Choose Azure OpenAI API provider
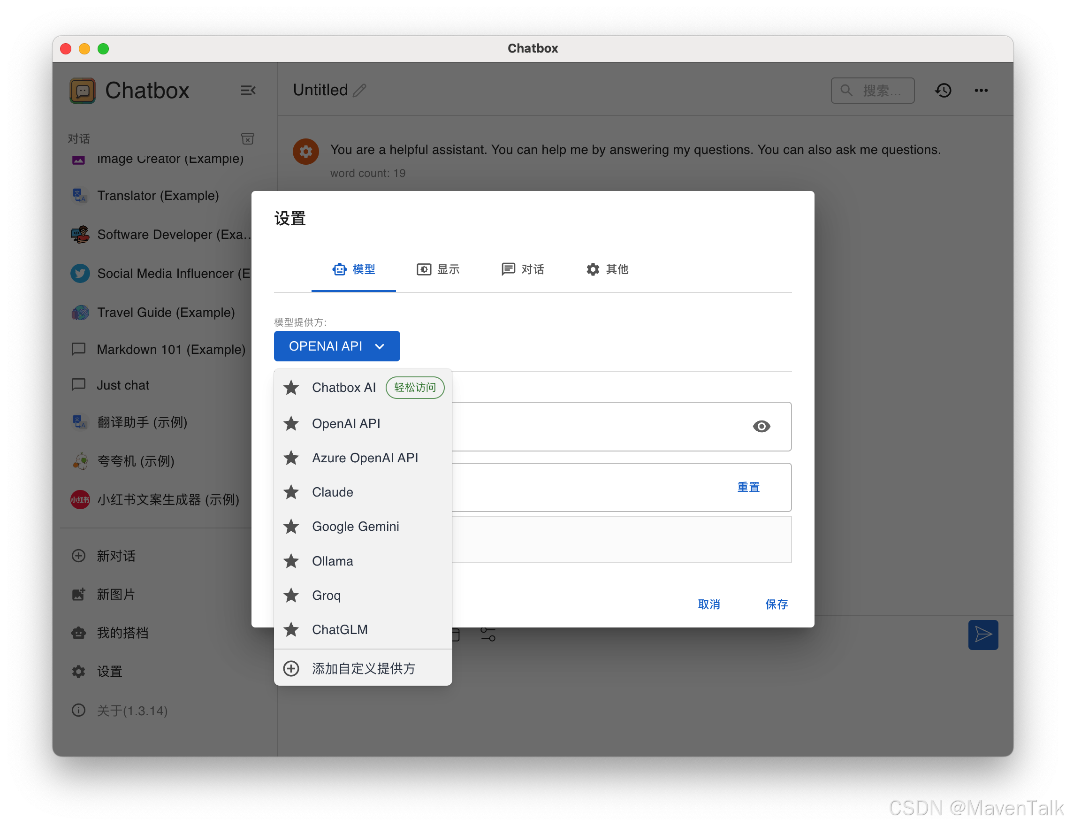The image size is (1066, 826). pyautogui.click(x=363, y=458)
